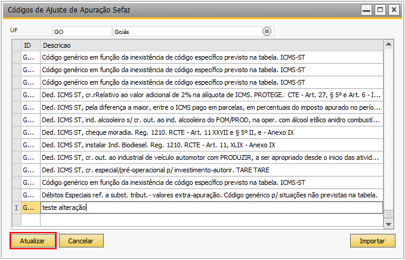Screen dimensions: 405x260
Task: Click the scroll up arrow in table
Action: pos(388,45)
